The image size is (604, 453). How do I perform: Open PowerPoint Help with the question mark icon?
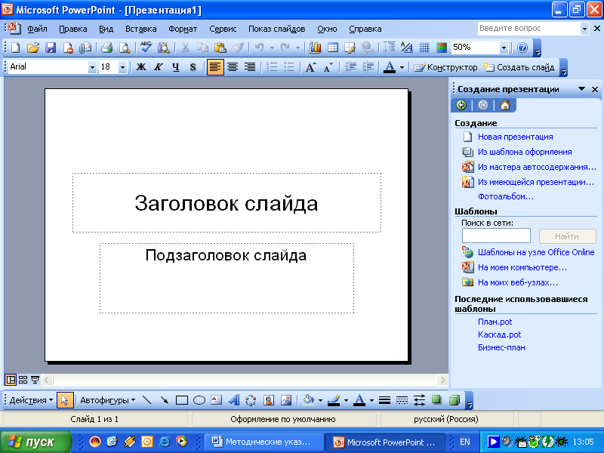point(522,48)
